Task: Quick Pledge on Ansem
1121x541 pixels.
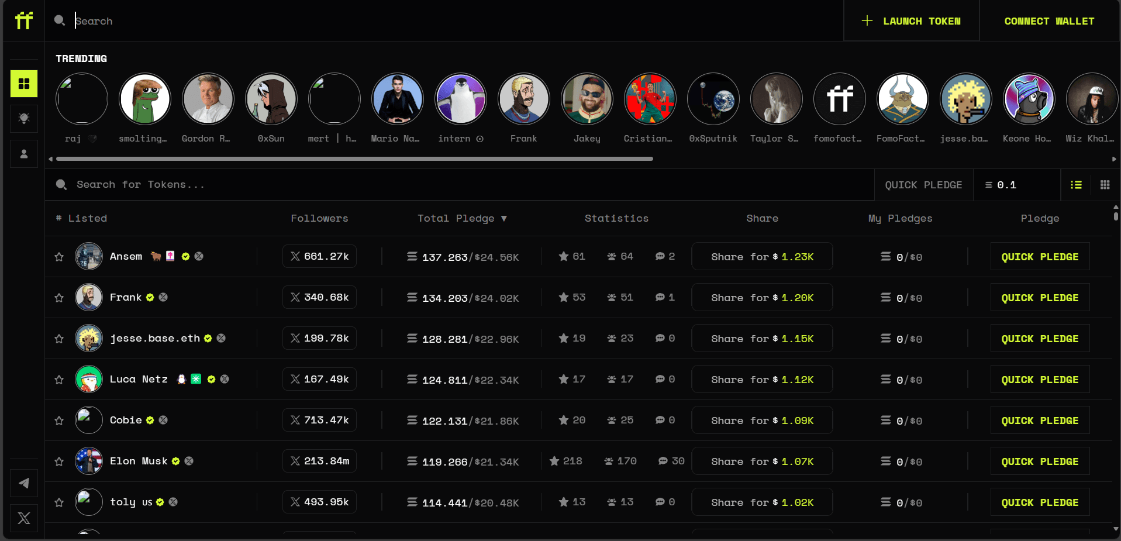Action: point(1040,257)
